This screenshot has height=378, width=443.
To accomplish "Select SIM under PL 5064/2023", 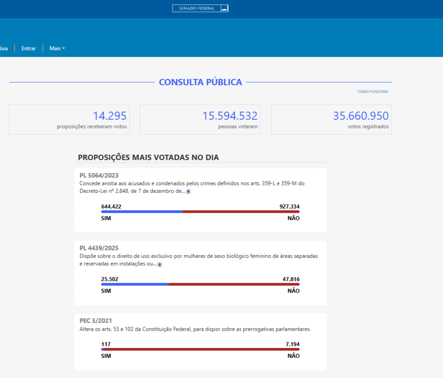I will pyautogui.click(x=106, y=218).
